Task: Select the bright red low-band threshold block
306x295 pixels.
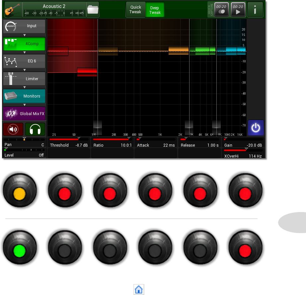Action: (x=87, y=72)
